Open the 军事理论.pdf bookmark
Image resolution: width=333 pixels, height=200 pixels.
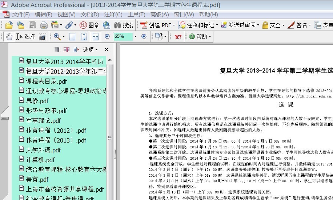(43, 120)
